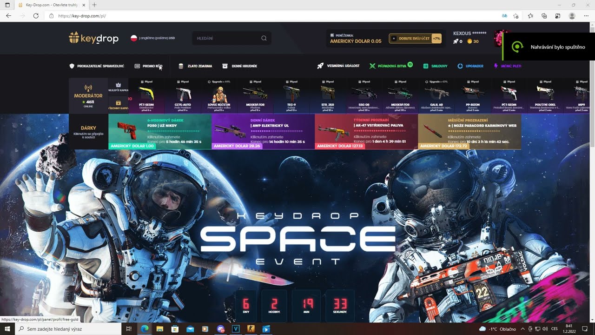The height and width of the screenshot is (335, 595).
Task: Open the KEXOUS profile avatar
Action: click(x=498, y=38)
